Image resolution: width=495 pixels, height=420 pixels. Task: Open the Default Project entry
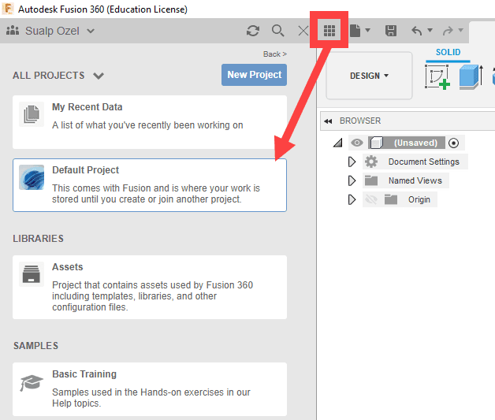click(150, 185)
